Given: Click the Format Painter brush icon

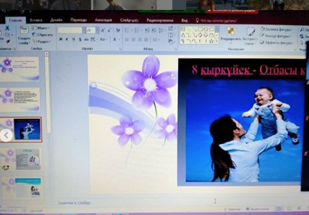Looking at the screenshot, I should click(x=8, y=41).
